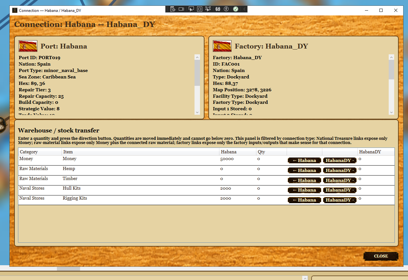Viewport: 408px width, 280px height.
Task: Click the Port ID: PORT019 line
Action: 40,58
